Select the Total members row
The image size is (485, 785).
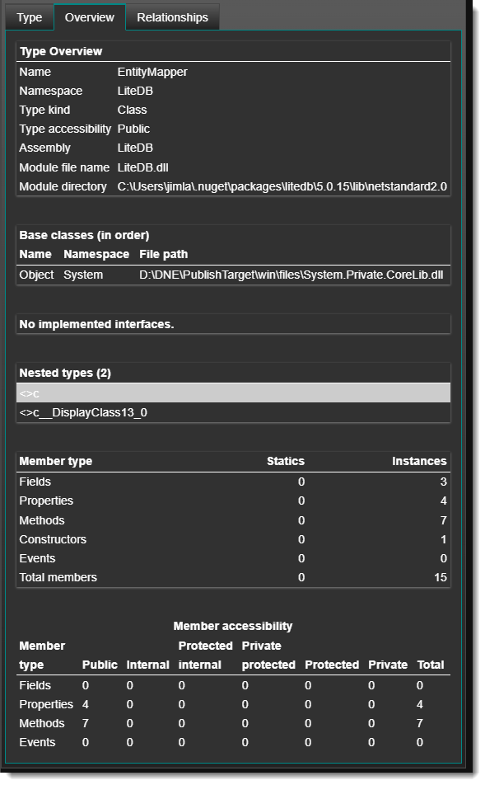click(234, 578)
